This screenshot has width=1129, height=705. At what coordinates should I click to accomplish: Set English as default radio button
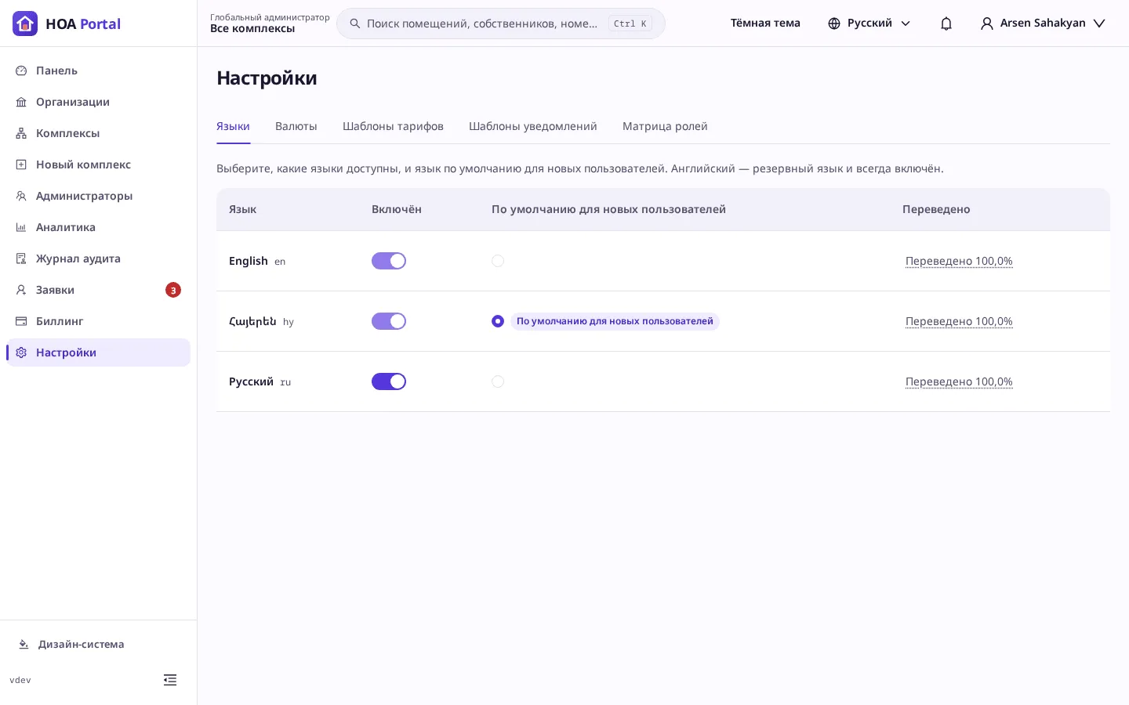coord(498,261)
